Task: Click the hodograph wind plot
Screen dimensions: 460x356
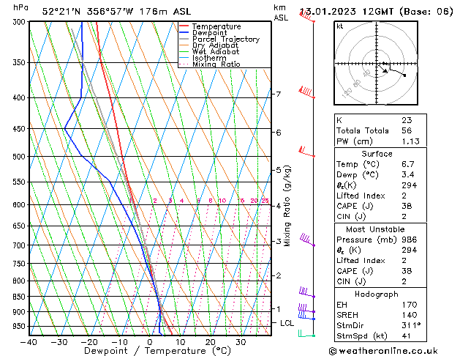Action: (376, 63)
